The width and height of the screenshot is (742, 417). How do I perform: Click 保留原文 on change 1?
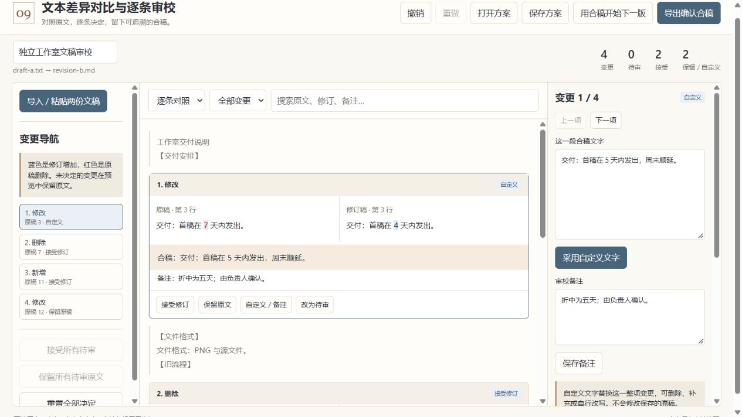pyautogui.click(x=217, y=305)
